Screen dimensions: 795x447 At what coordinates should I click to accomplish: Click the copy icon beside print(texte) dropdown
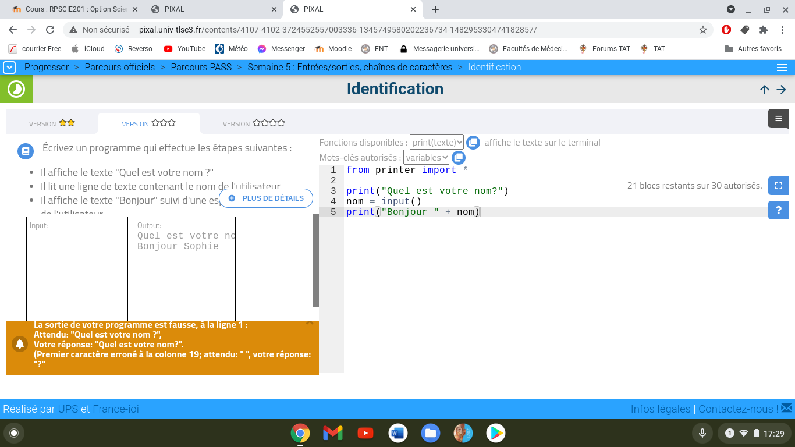[x=473, y=143]
